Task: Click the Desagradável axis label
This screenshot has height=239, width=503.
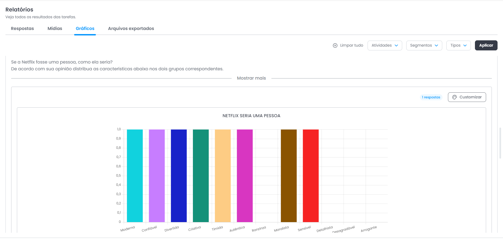Action: 344,229
